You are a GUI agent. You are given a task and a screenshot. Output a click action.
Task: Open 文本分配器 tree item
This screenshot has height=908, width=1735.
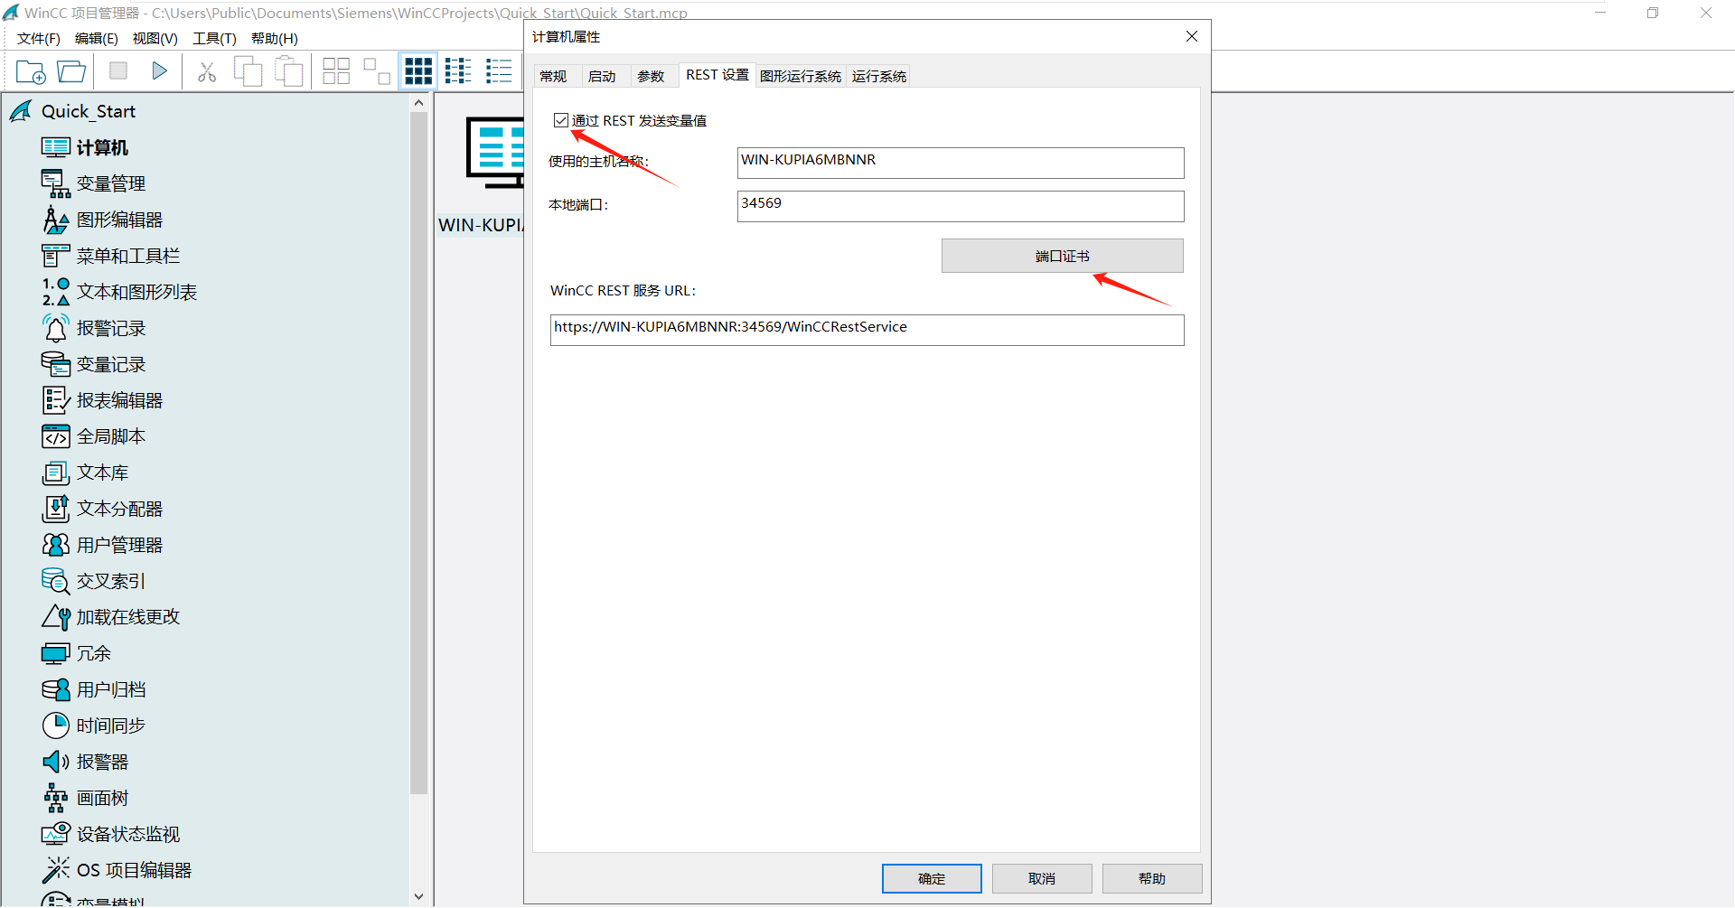[x=102, y=509]
